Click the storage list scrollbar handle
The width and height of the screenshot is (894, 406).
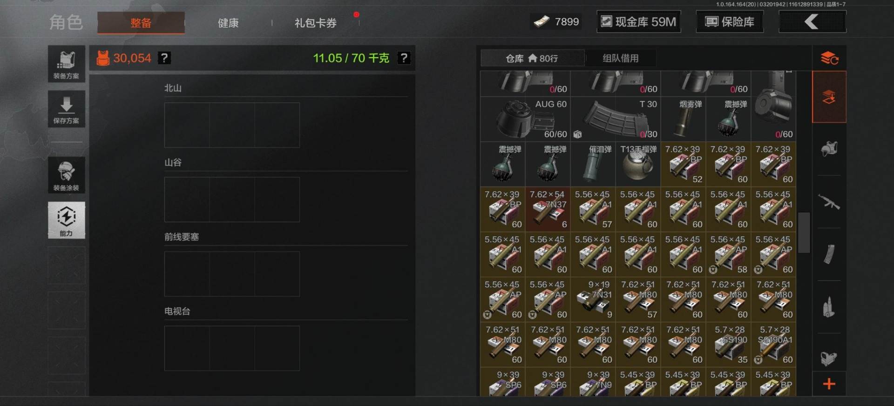[x=804, y=233]
